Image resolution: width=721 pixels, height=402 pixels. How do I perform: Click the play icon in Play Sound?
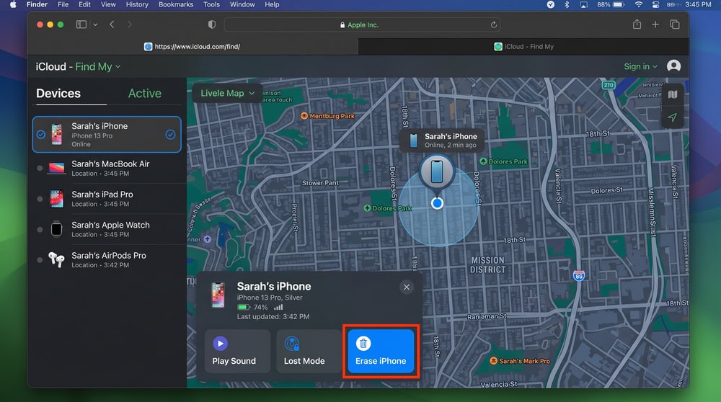[x=220, y=343]
